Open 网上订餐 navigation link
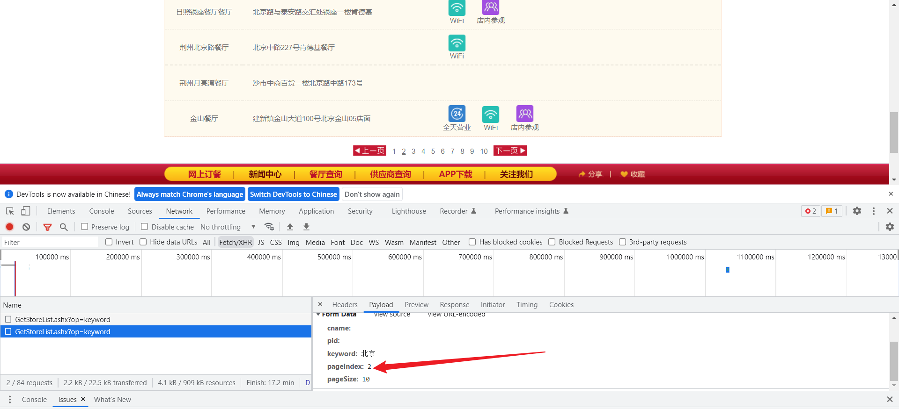The height and width of the screenshot is (409, 899). click(205, 174)
